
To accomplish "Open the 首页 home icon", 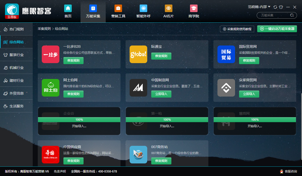I will tap(68, 8).
